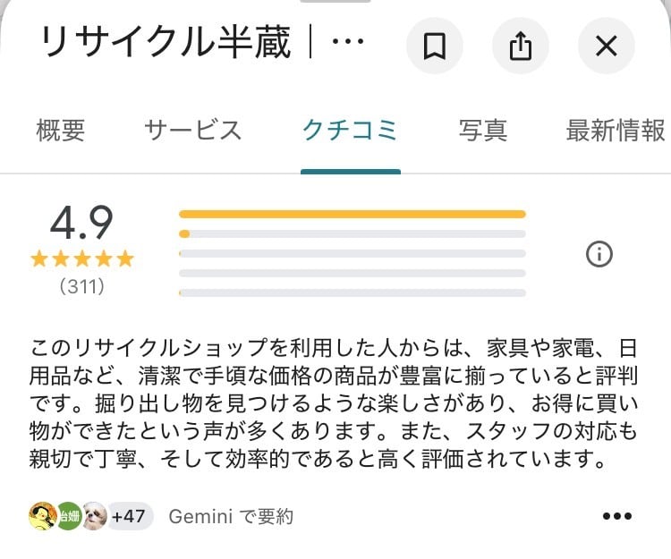Image resolution: width=671 pixels, height=559 pixels.
Task: Switch to the 概要 tab
Action: (61, 131)
